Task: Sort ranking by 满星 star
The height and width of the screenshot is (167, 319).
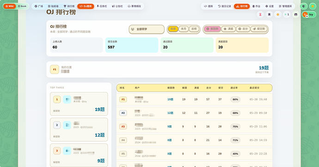Action: (x=228, y=29)
